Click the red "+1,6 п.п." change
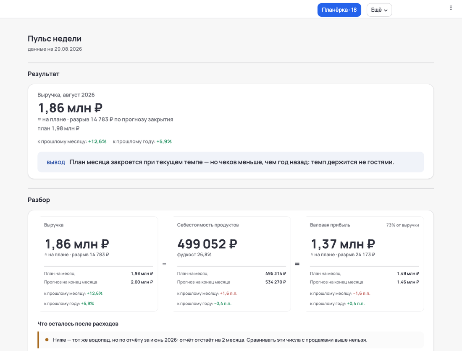Screen dimensions: 462x351 coord(228,293)
